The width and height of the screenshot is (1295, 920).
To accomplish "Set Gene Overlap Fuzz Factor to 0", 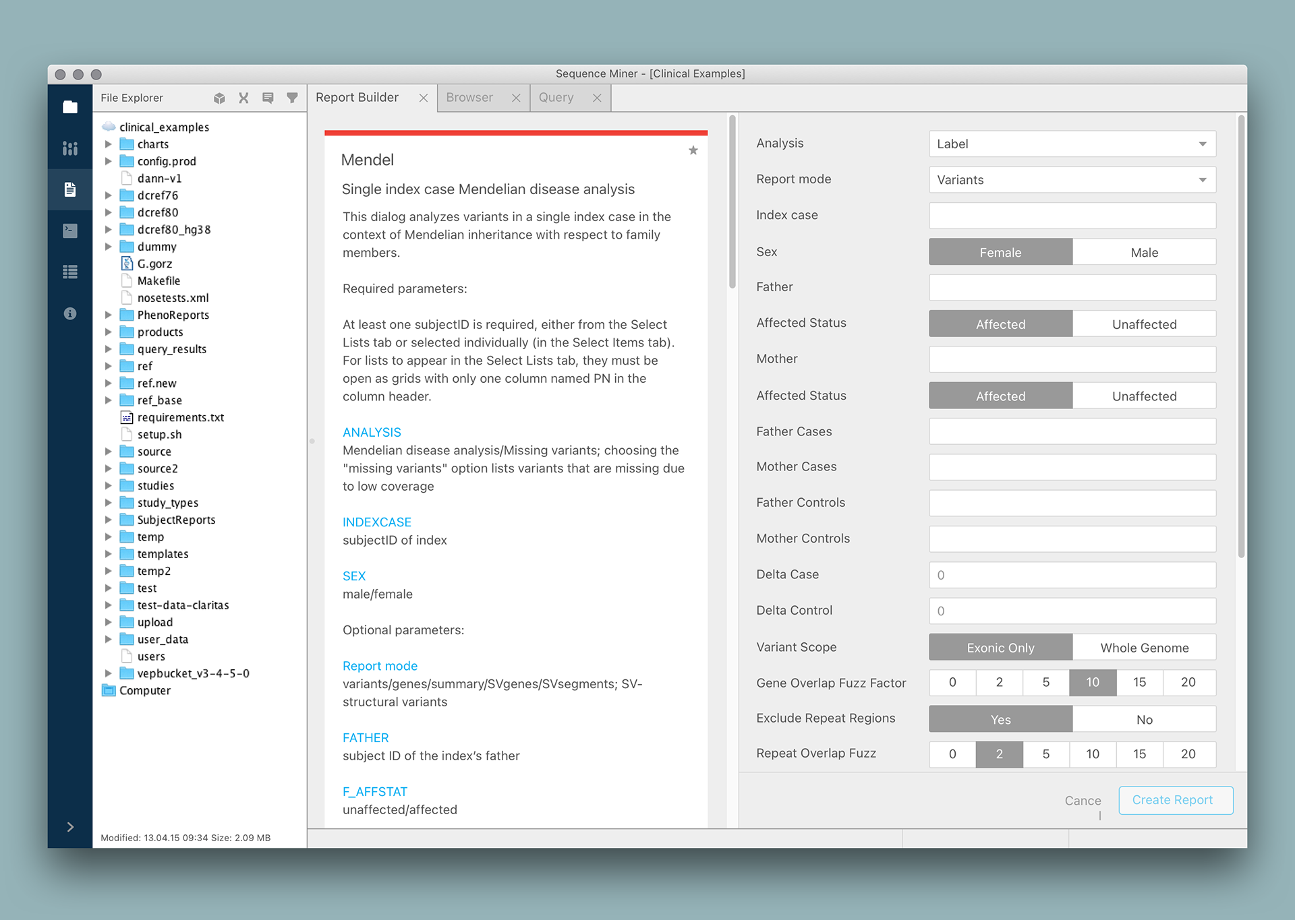I will pos(952,683).
